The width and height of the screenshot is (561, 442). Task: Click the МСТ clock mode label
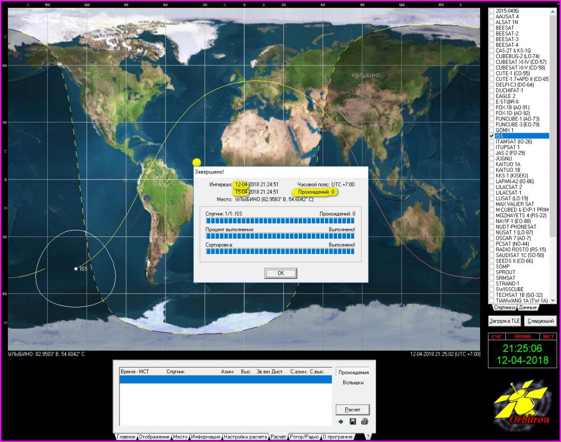click(548, 336)
